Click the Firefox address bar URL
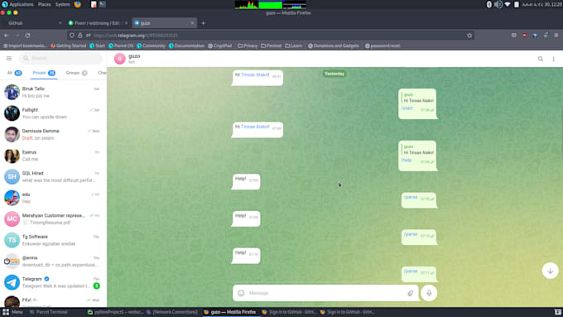The width and height of the screenshot is (563, 317). [135, 36]
